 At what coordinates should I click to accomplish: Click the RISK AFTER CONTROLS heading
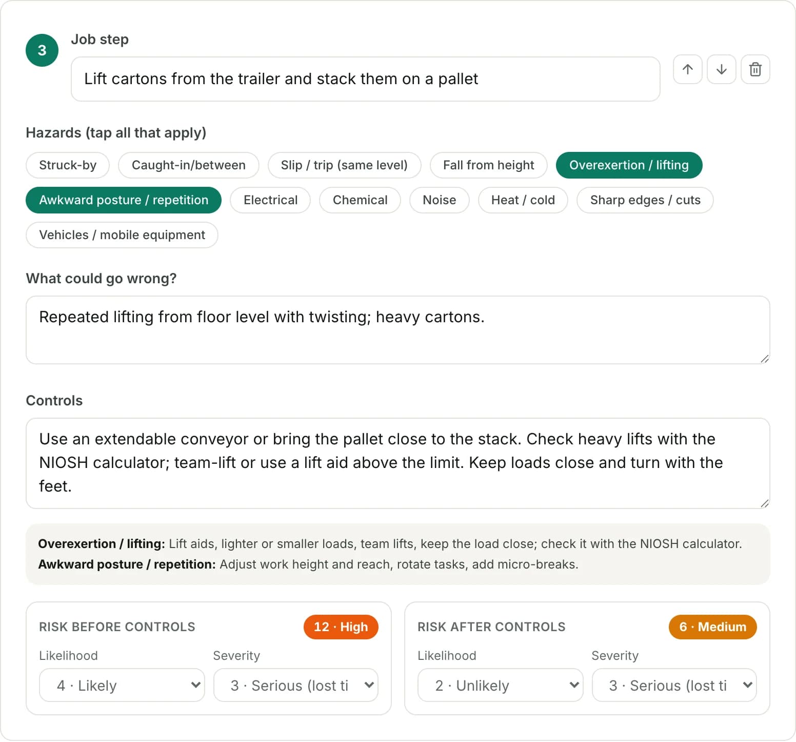click(491, 627)
